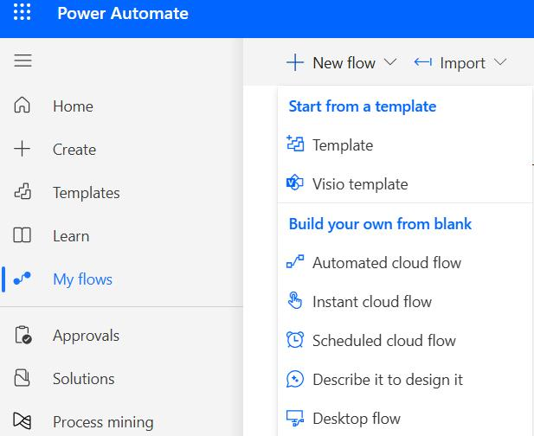Screen dimensions: 534x436
Task: Collapse the navigation hamburger menu
Action: pos(23,61)
